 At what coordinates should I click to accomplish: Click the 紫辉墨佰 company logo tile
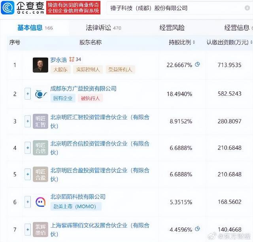click(40, 229)
